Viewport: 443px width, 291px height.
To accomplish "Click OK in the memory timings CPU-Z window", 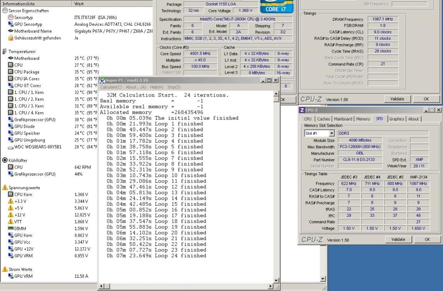I will (426, 99).
